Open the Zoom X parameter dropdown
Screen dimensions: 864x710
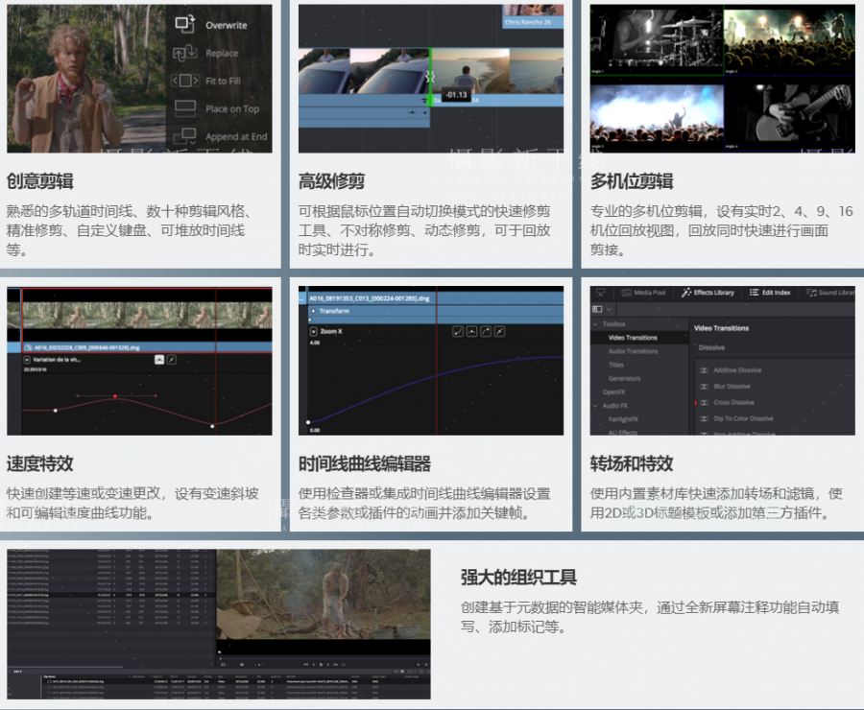314,332
